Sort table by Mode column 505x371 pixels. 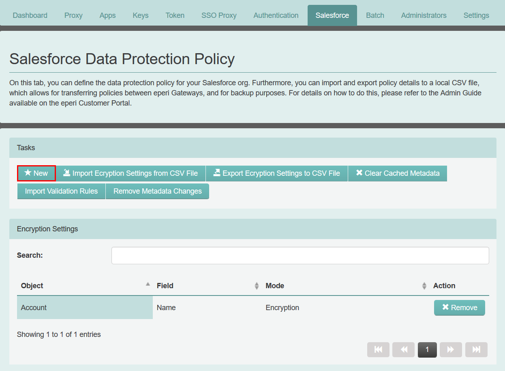(x=345, y=286)
